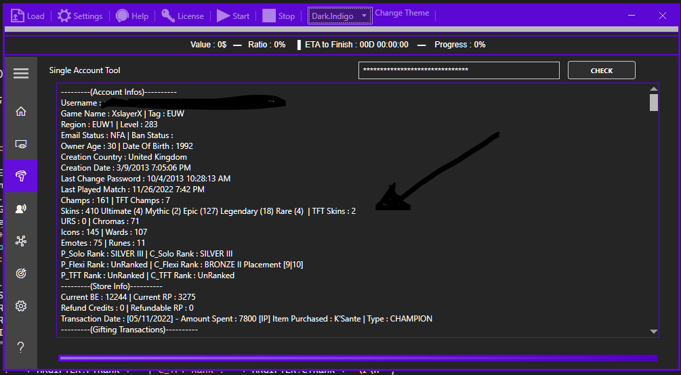
Task: Click the scrollbar up arrow of results box
Action: [654, 89]
